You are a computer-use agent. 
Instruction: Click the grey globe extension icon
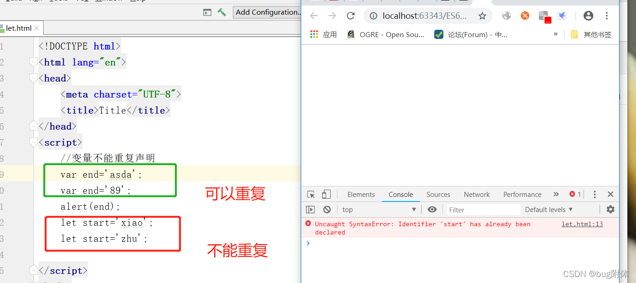click(506, 16)
